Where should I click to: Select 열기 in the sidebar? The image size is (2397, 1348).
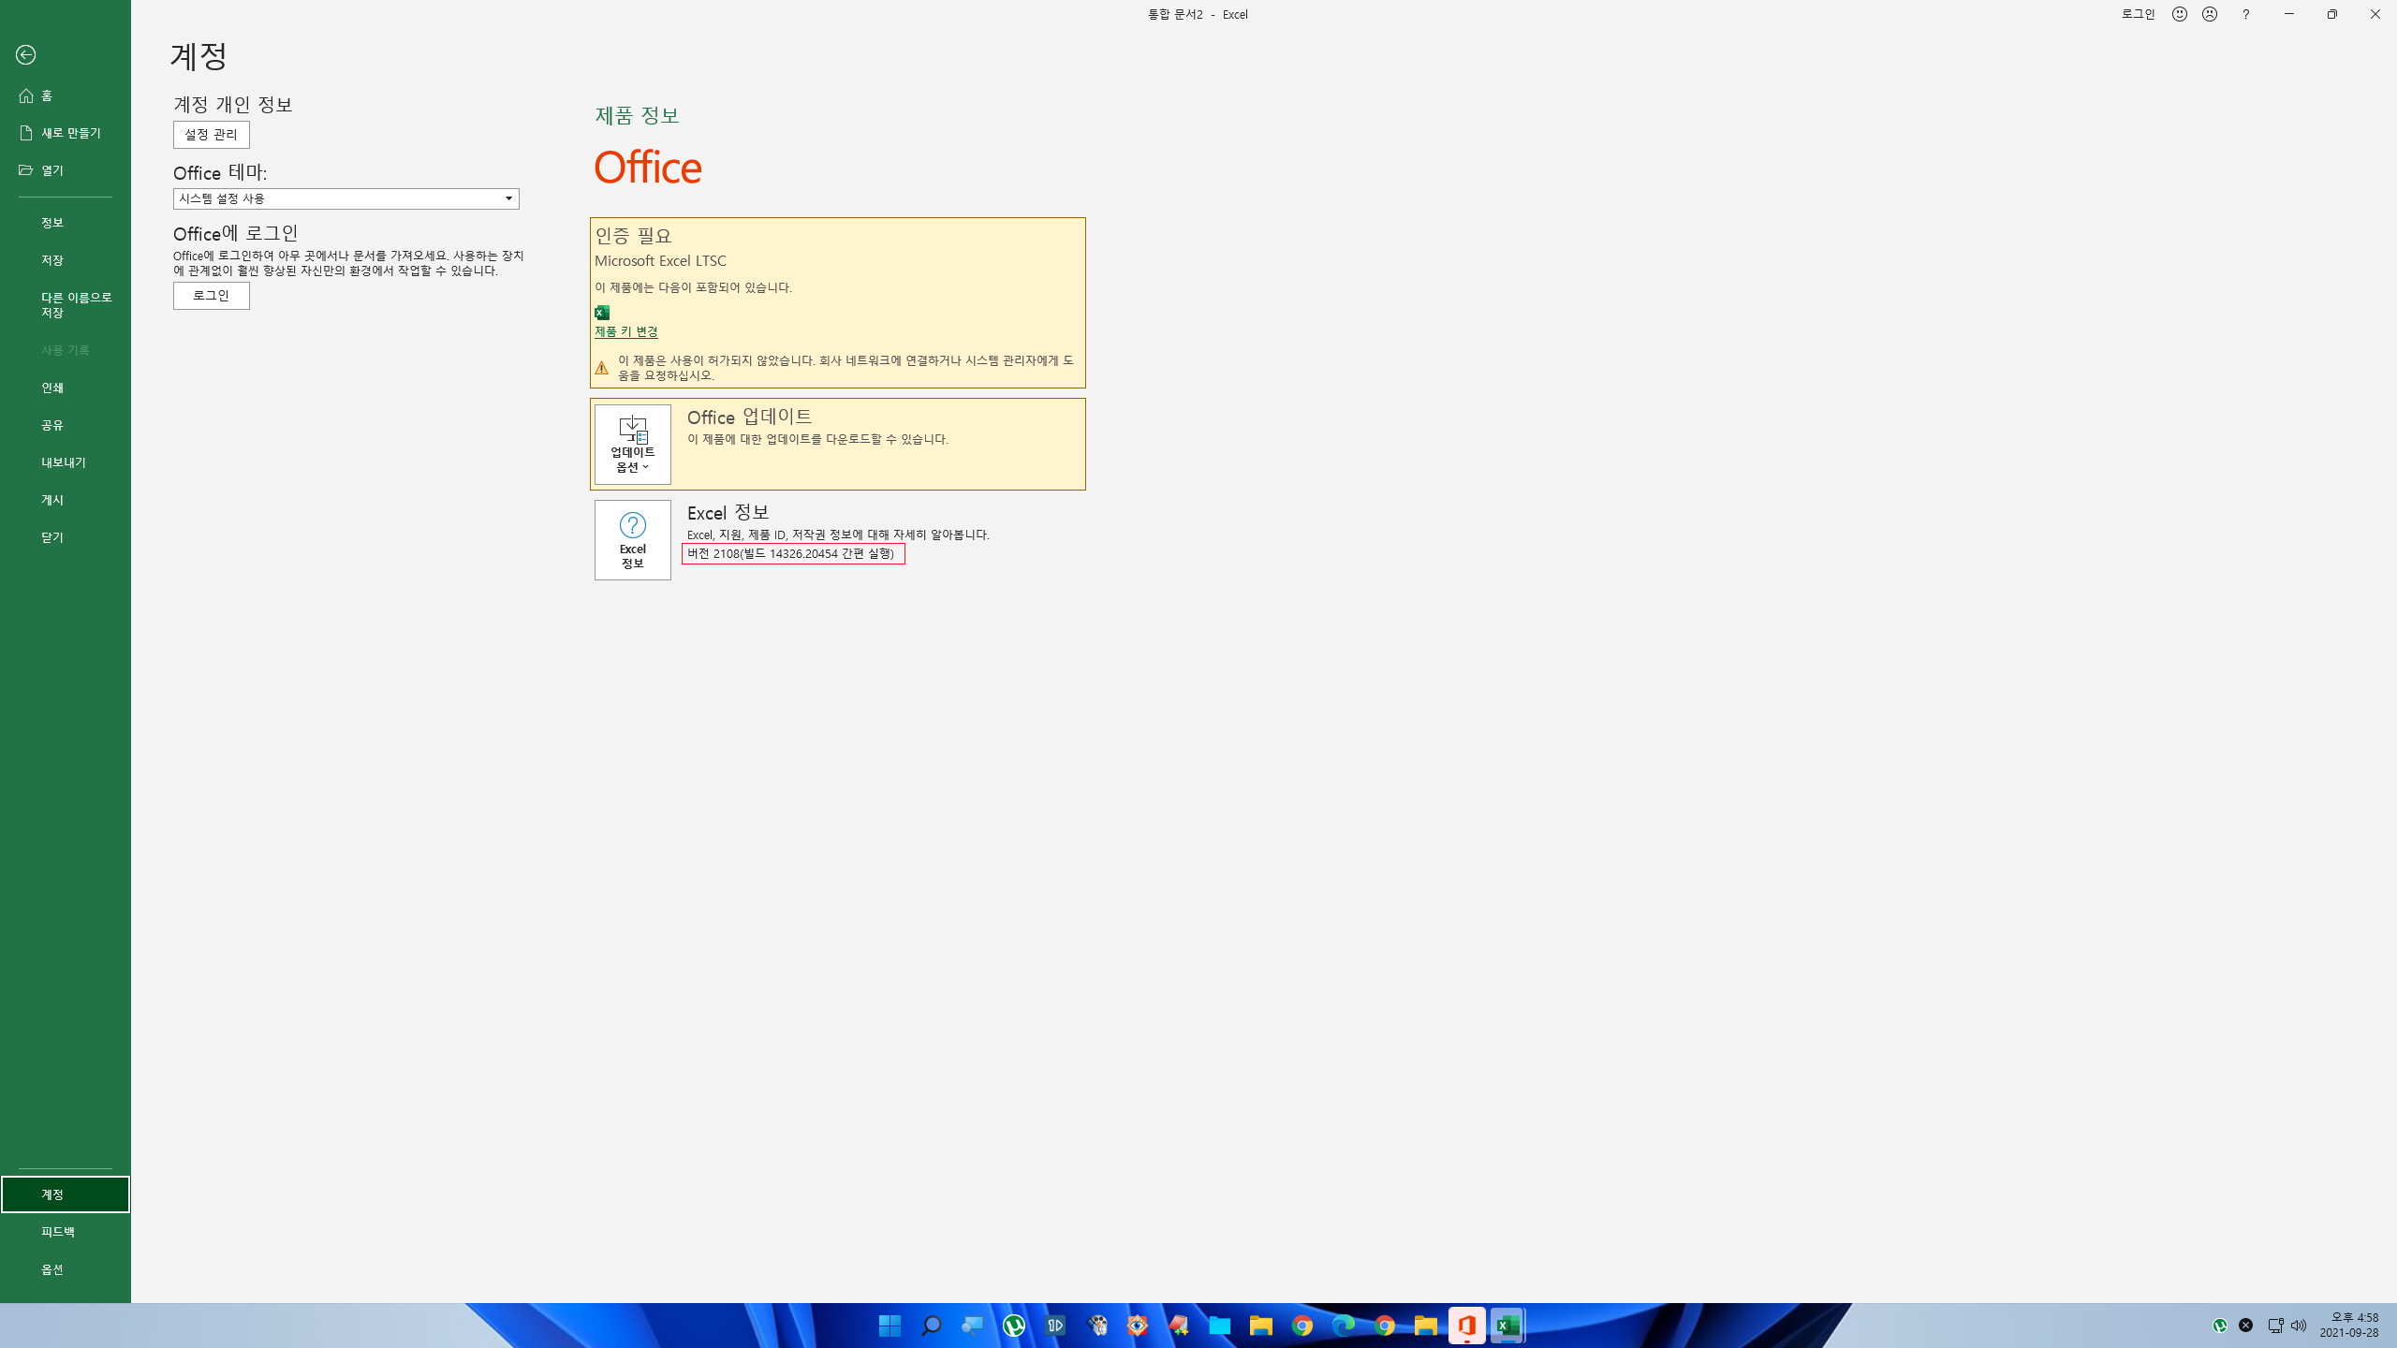coord(52,170)
